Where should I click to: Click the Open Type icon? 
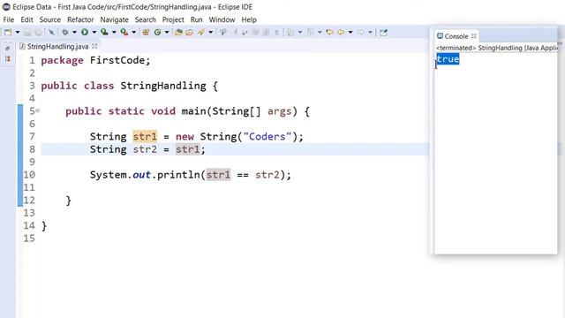coord(178,32)
